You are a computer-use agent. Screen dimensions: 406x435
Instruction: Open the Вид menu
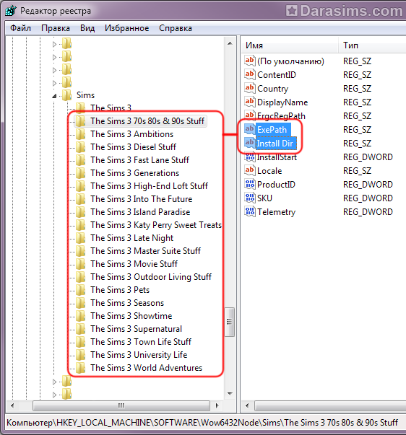point(87,28)
